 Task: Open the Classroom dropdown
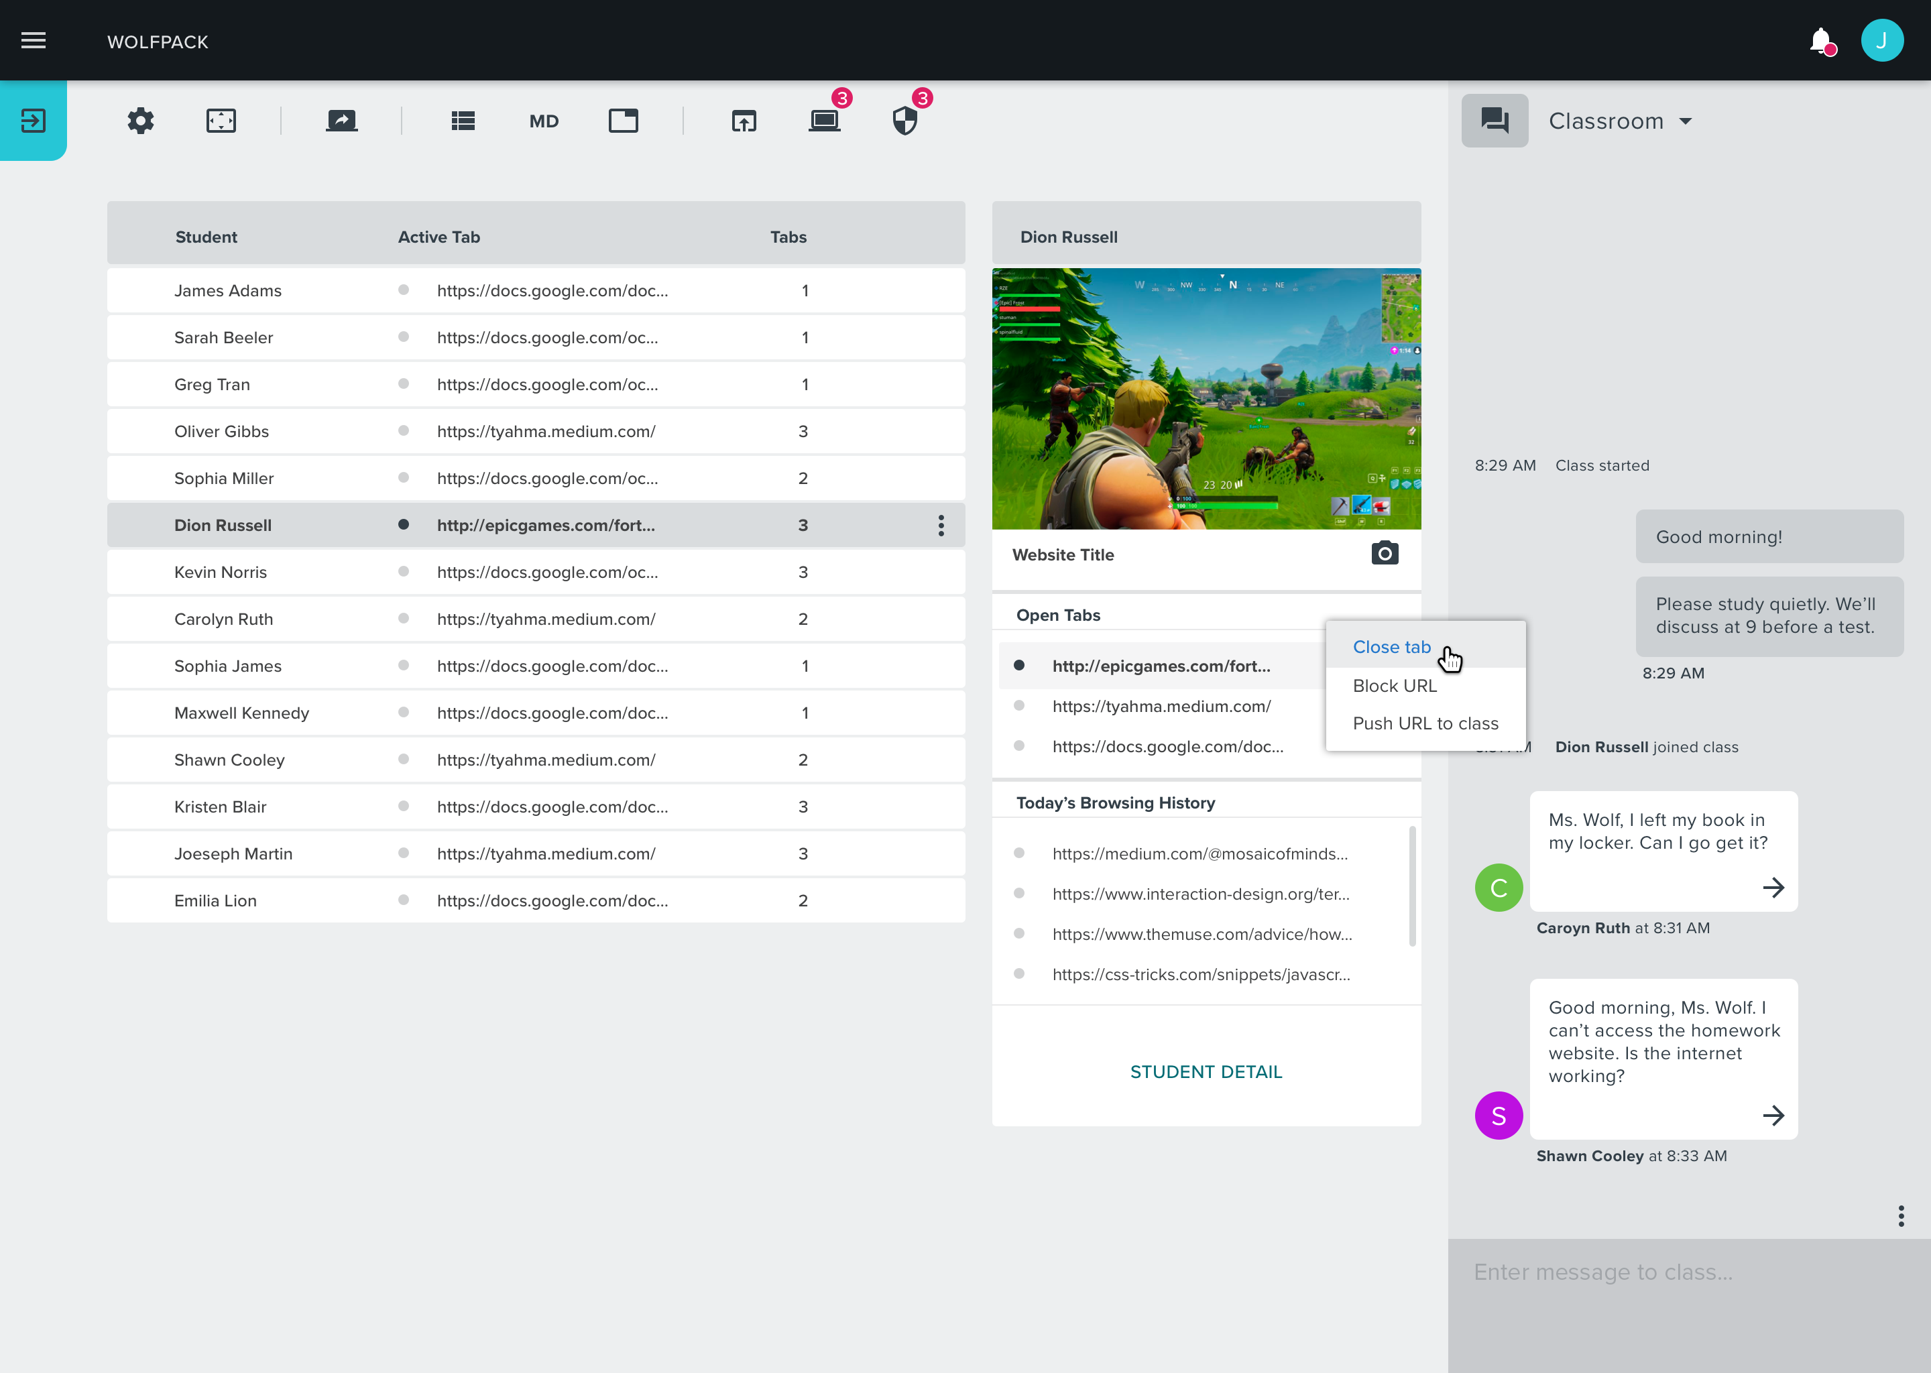[1620, 120]
